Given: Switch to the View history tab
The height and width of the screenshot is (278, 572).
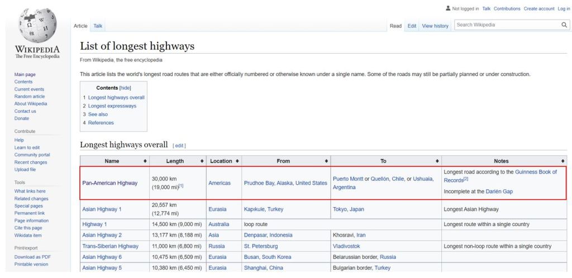Looking at the screenshot, I should point(435,26).
